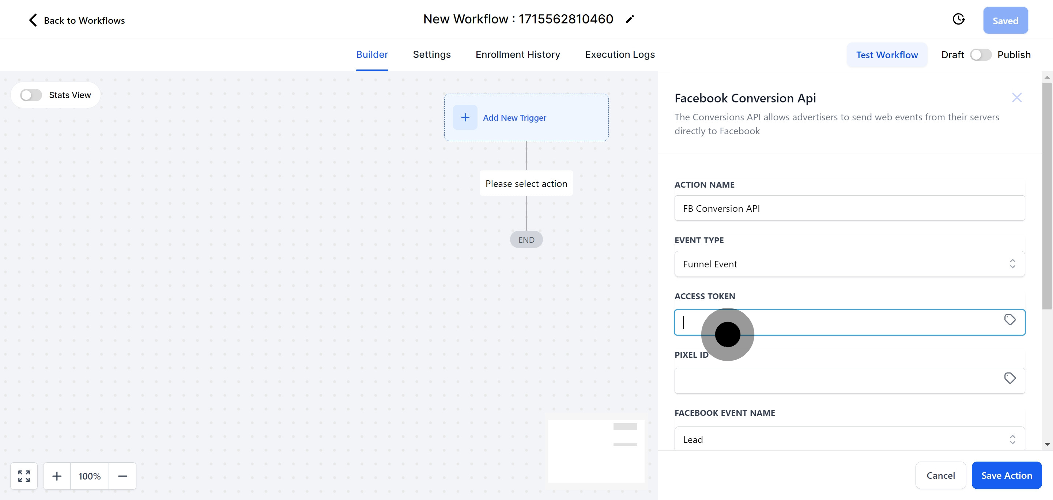Image resolution: width=1053 pixels, height=500 pixels.
Task: Click the side panel vertical scrollbar
Action: click(x=1046, y=196)
